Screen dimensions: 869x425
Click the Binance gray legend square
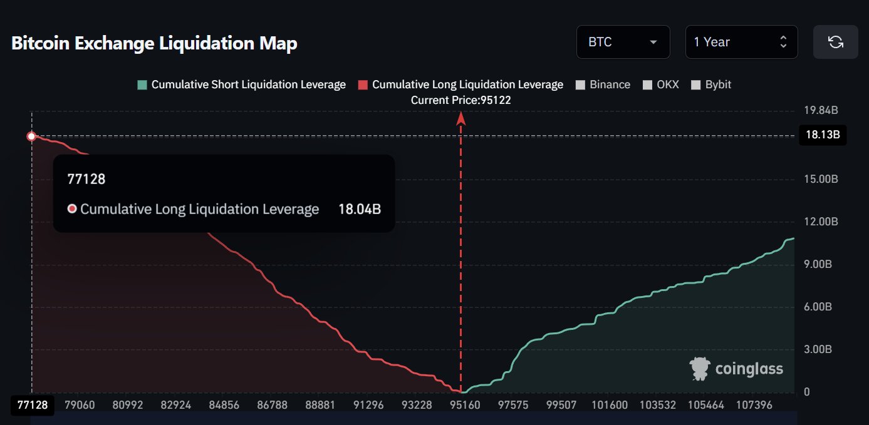[x=580, y=84]
